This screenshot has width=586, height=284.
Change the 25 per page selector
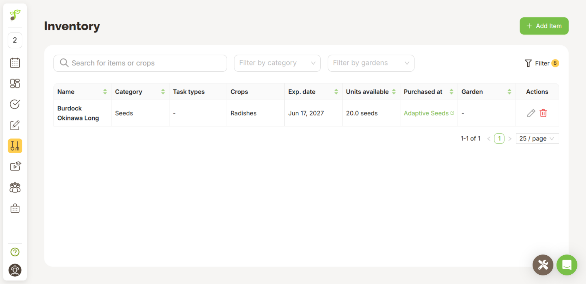[x=537, y=138]
